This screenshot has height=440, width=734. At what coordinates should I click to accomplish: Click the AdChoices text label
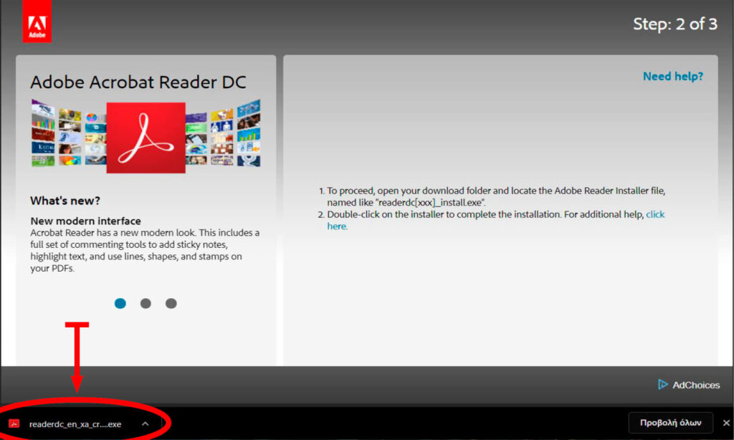[695, 386]
